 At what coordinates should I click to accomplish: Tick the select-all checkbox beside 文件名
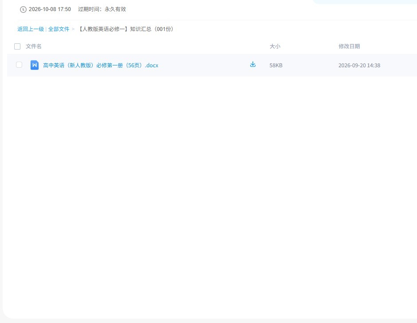[x=17, y=46]
